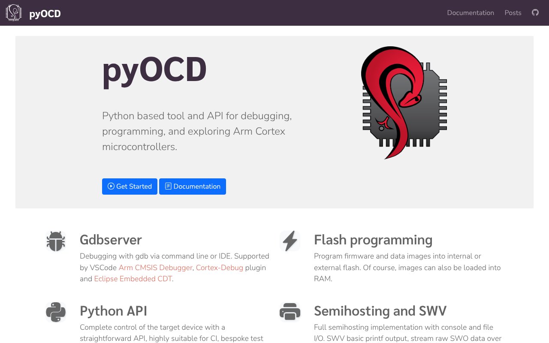
Task: Click the pyOCD chip logo in navbar
Action: [14, 13]
